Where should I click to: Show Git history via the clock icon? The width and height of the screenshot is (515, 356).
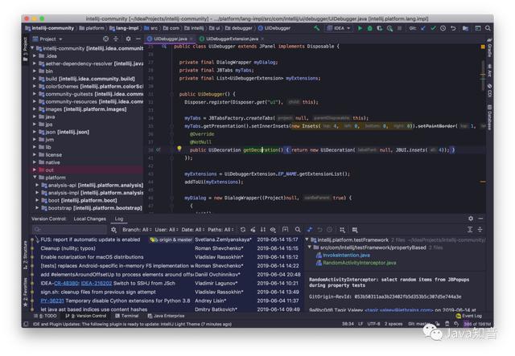point(443,28)
